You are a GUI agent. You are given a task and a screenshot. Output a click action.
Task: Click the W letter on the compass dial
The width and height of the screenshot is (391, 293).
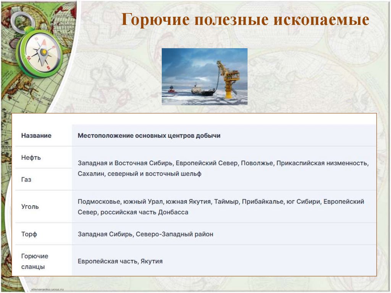(29, 57)
